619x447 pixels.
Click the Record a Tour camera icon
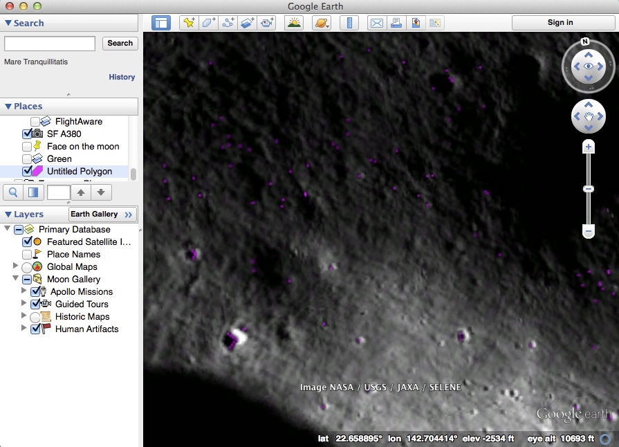[267, 23]
